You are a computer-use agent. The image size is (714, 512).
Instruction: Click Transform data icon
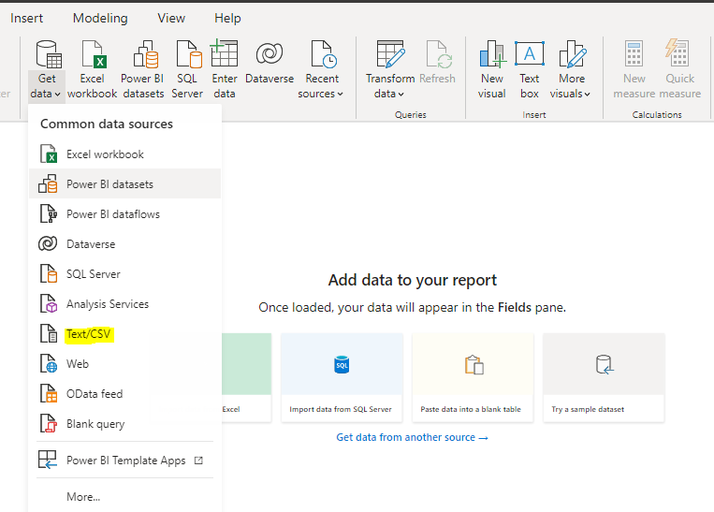pyautogui.click(x=391, y=53)
